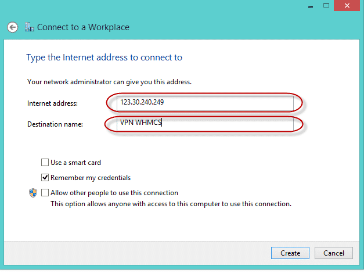Viewport: 364px width, 273px height.
Task: Maximize the wizard window
Action: pyautogui.click(x=326, y=6)
